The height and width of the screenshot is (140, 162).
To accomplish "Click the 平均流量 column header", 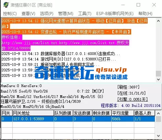I will pyautogui.click(x=123, y=113).
